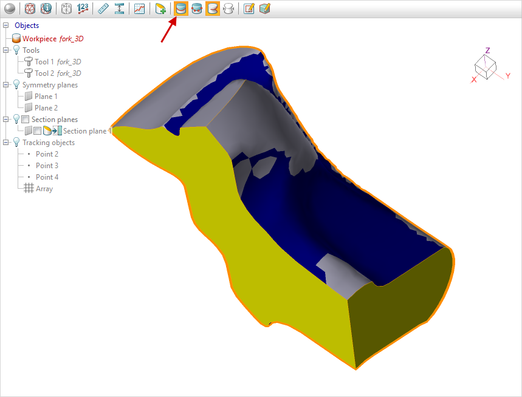
Task: Check the Section plane 1 checkbox
Action: click(x=37, y=131)
